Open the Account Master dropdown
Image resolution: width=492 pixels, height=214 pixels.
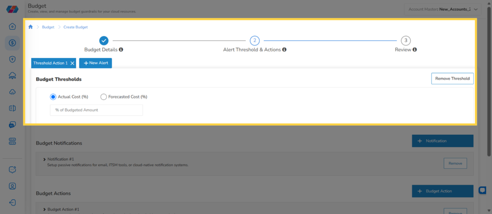[443, 10]
